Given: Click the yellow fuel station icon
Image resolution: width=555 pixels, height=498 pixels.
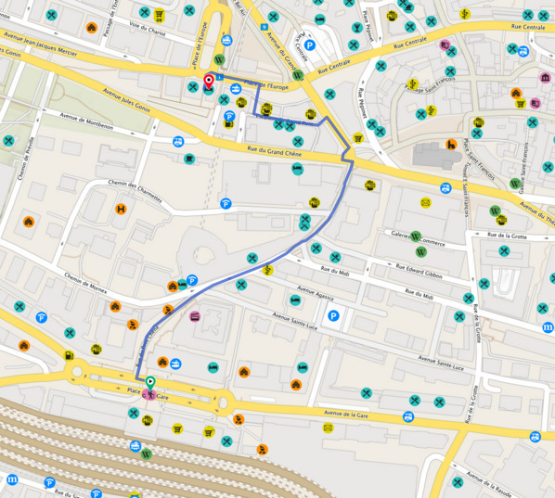Looking at the screenshot, I should (69, 355).
